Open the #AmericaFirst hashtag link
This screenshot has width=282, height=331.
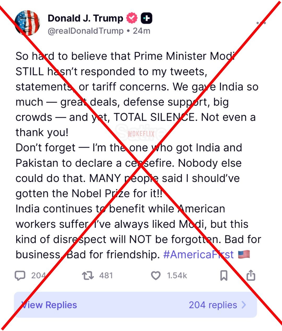click(x=198, y=254)
